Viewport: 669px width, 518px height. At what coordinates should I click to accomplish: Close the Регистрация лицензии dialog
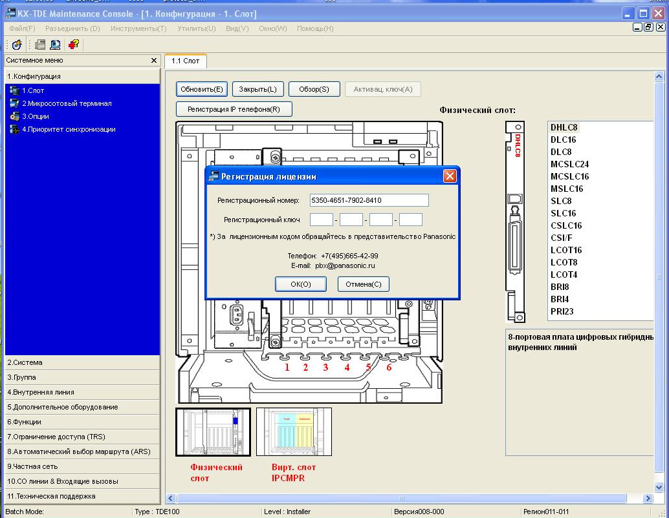pyautogui.click(x=450, y=176)
